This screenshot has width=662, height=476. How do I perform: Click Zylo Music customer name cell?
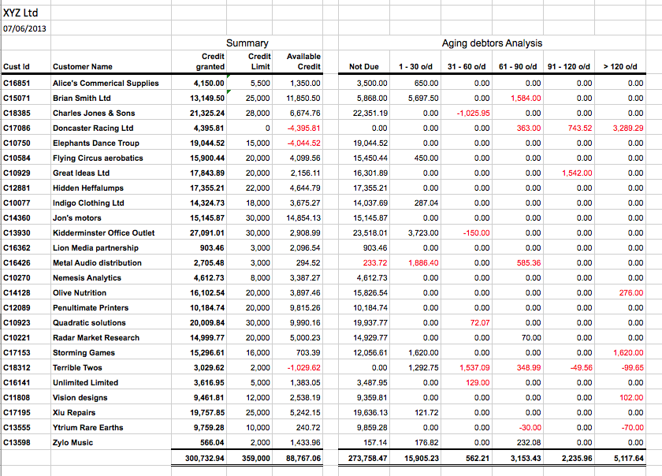point(73,443)
